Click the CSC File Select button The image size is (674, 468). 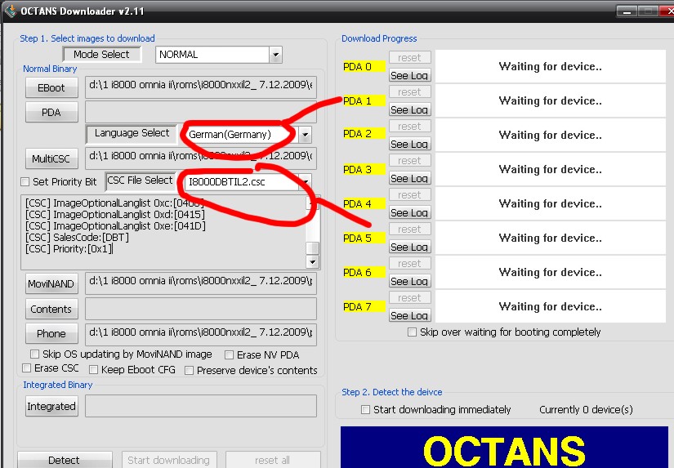point(140,181)
